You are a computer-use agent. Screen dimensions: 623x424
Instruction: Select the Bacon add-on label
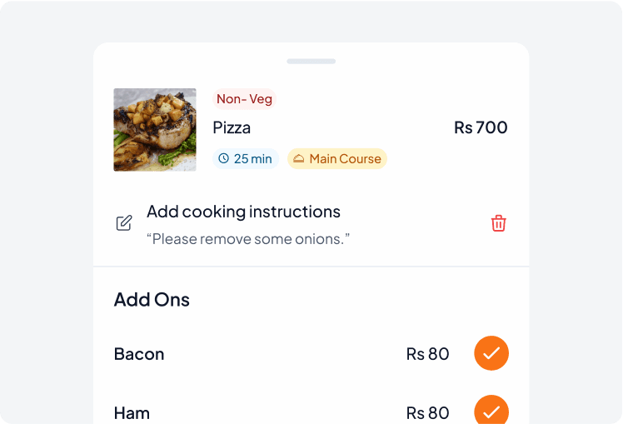coord(139,354)
